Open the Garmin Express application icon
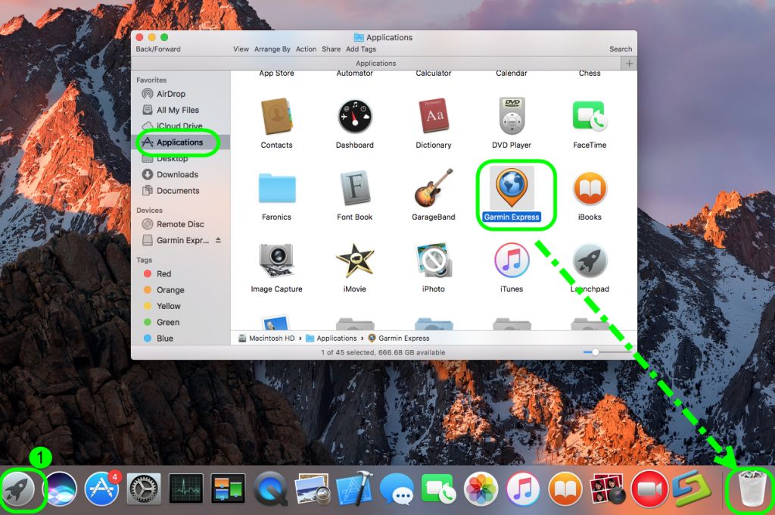Image resolution: width=775 pixels, height=515 pixels. 512,187
